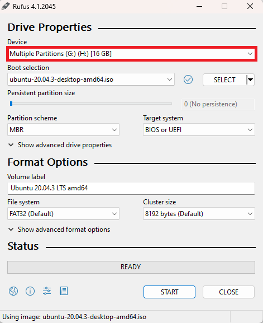
Task: Open the language globe icon
Action: coord(13,291)
